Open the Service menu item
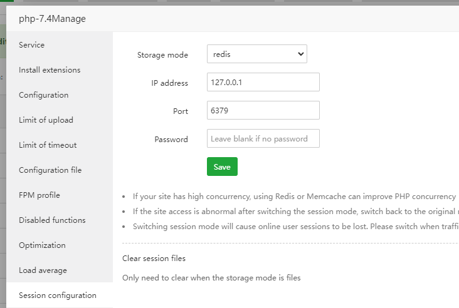The width and height of the screenshot is (459, 308). [x=32, y=45]
